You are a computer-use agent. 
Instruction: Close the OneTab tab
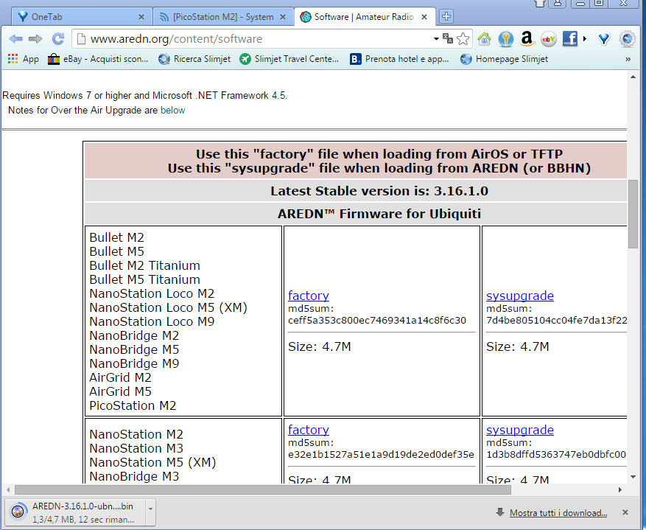coord(141,17)
